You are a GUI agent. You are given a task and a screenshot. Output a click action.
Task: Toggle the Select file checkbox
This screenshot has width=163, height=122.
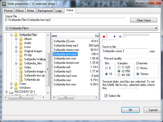pos(106,96)
